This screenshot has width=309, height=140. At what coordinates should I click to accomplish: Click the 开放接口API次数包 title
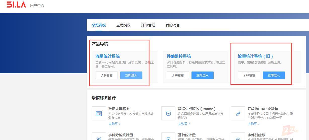[263, 109]
